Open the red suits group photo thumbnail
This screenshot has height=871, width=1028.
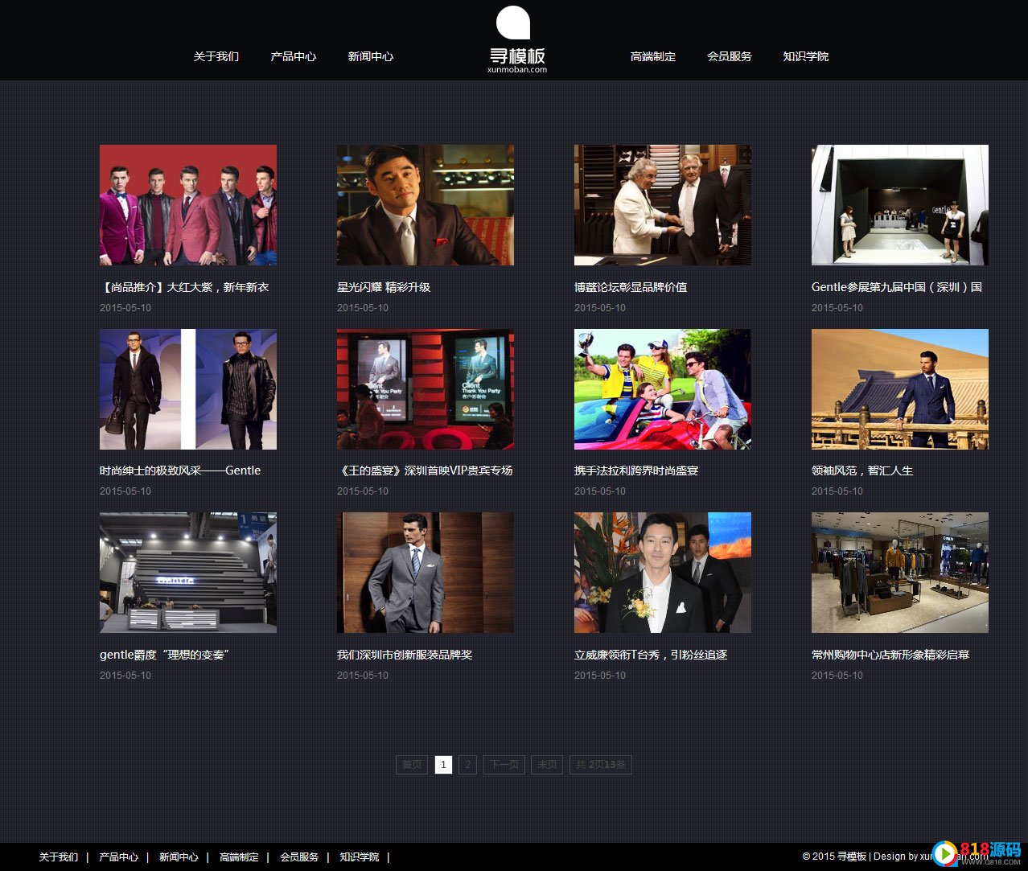pyautogui.click(x=188, y=205)
